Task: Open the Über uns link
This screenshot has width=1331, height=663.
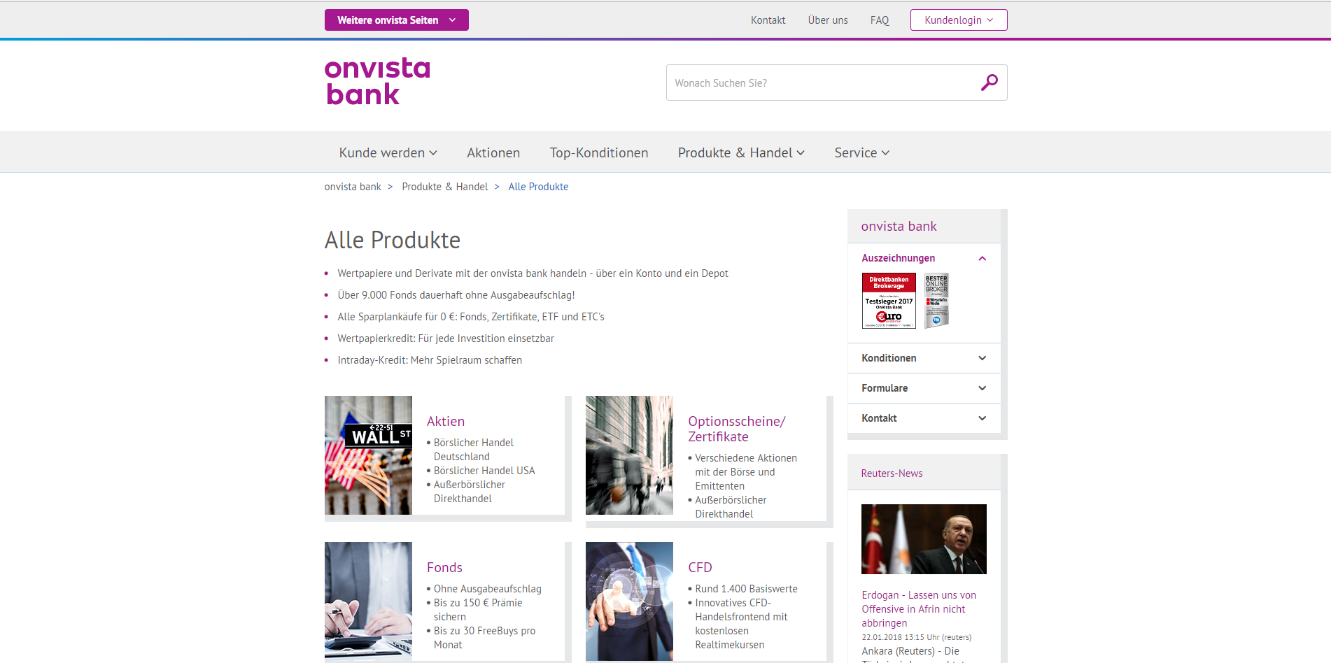Action: pyautogui.click(x=827, y=20)
